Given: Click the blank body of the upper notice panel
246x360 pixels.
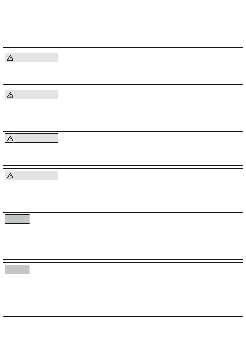Looking at the screenshot, I should coord(123,241).
